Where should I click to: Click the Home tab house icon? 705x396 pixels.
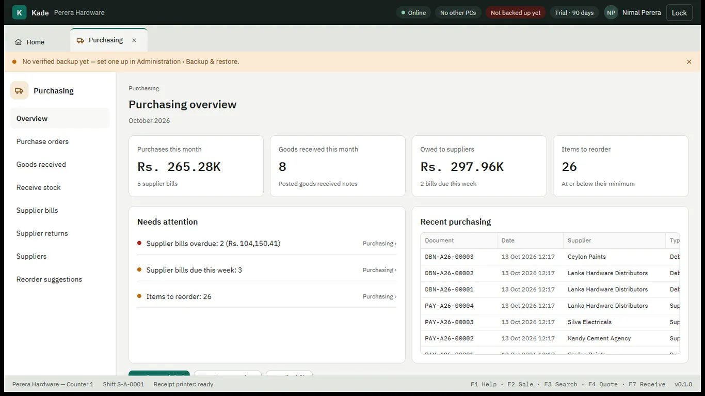coord(19,42)
